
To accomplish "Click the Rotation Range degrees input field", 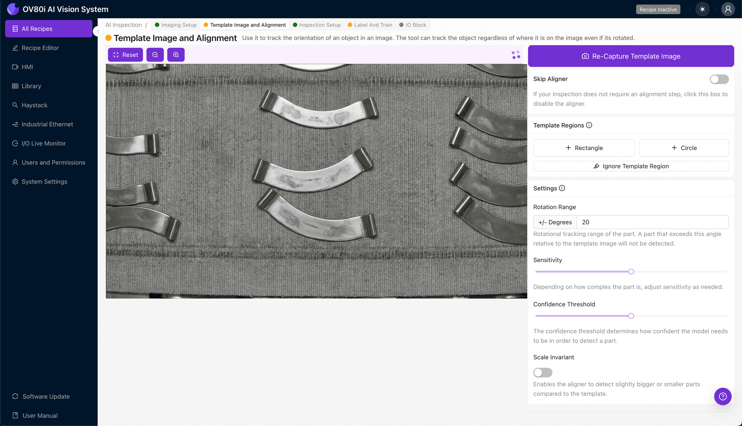I will tap(652, 222).
